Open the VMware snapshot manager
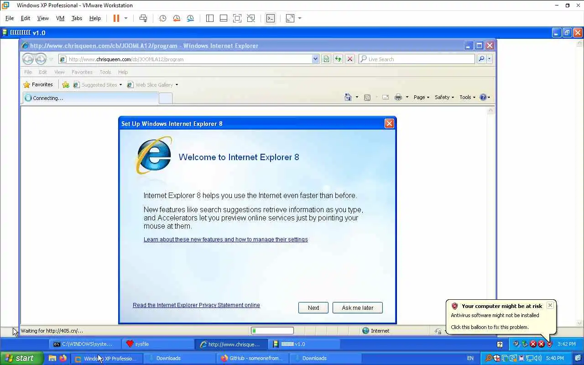This screenshot has width=584, height=365. (x=190, y=18)
